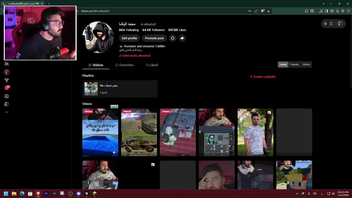Open the profile avatar menu at top right
The width and height of the screenshot is (352, 198).
(x=340, y=24)
